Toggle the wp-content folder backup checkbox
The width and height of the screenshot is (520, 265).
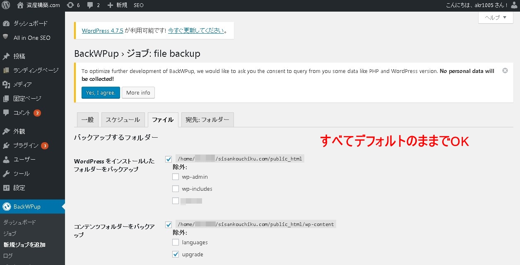(169, 225)
